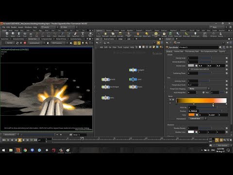Screen dimensions: 233x175
Task: Open the /out/mantra1 render node dropdown
Action: pyautogui.click(x=36, y=43)
